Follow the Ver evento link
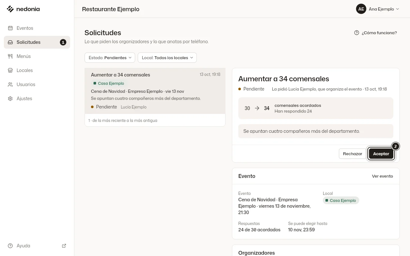Viewport: 410px width, 256px height. (x=382, y=176)
